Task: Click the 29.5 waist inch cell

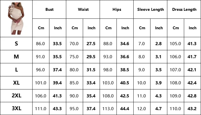Action: pyautogui.click(x=91, y=57)
